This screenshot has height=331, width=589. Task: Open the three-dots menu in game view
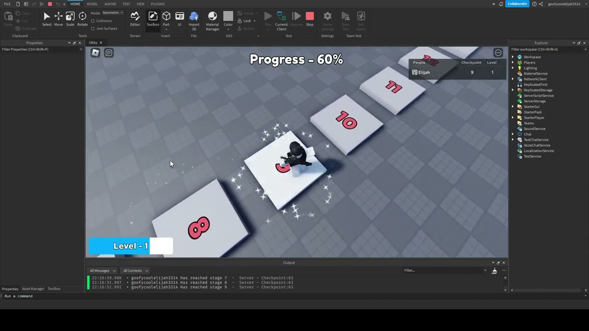(x=498, y=53)
